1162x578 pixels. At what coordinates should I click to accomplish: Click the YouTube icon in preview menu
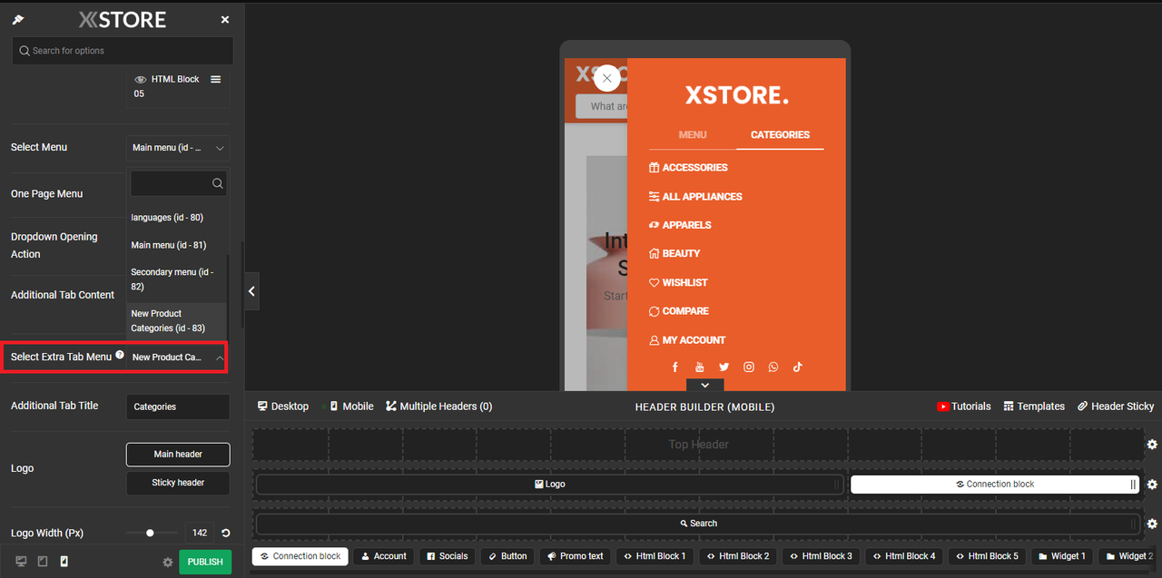[699, 367]
